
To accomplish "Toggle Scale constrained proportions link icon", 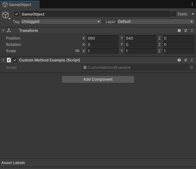I will (x=77, y=51).
